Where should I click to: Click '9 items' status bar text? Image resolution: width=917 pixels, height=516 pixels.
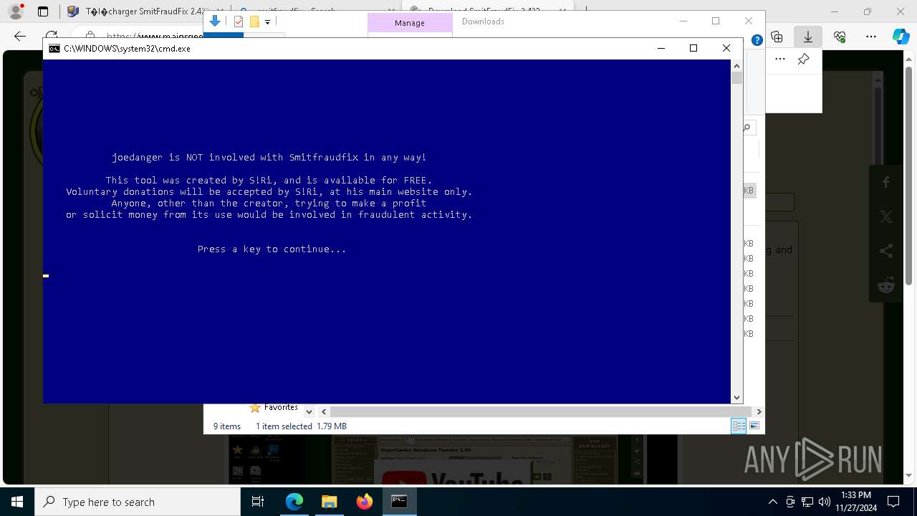pos(227,426)
